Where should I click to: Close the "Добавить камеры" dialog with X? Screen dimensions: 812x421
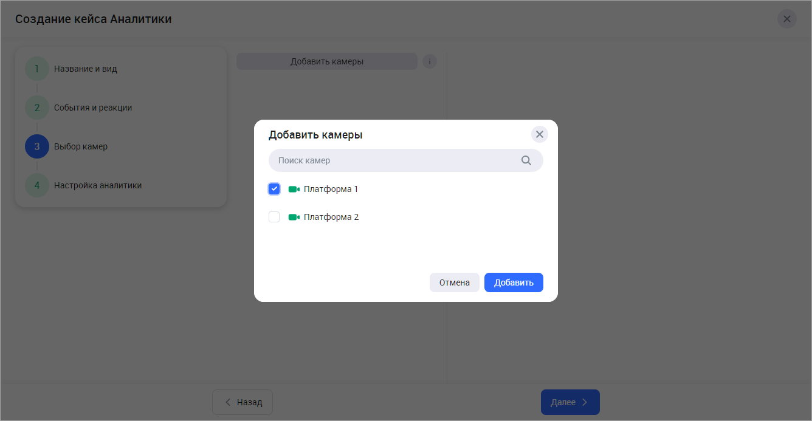pyautogui.click(x=539, y=134)
